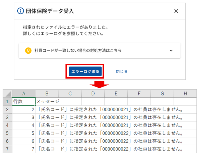Screen dimensions: 199x155
Task: Click empty cell D1
Action: 93,102
